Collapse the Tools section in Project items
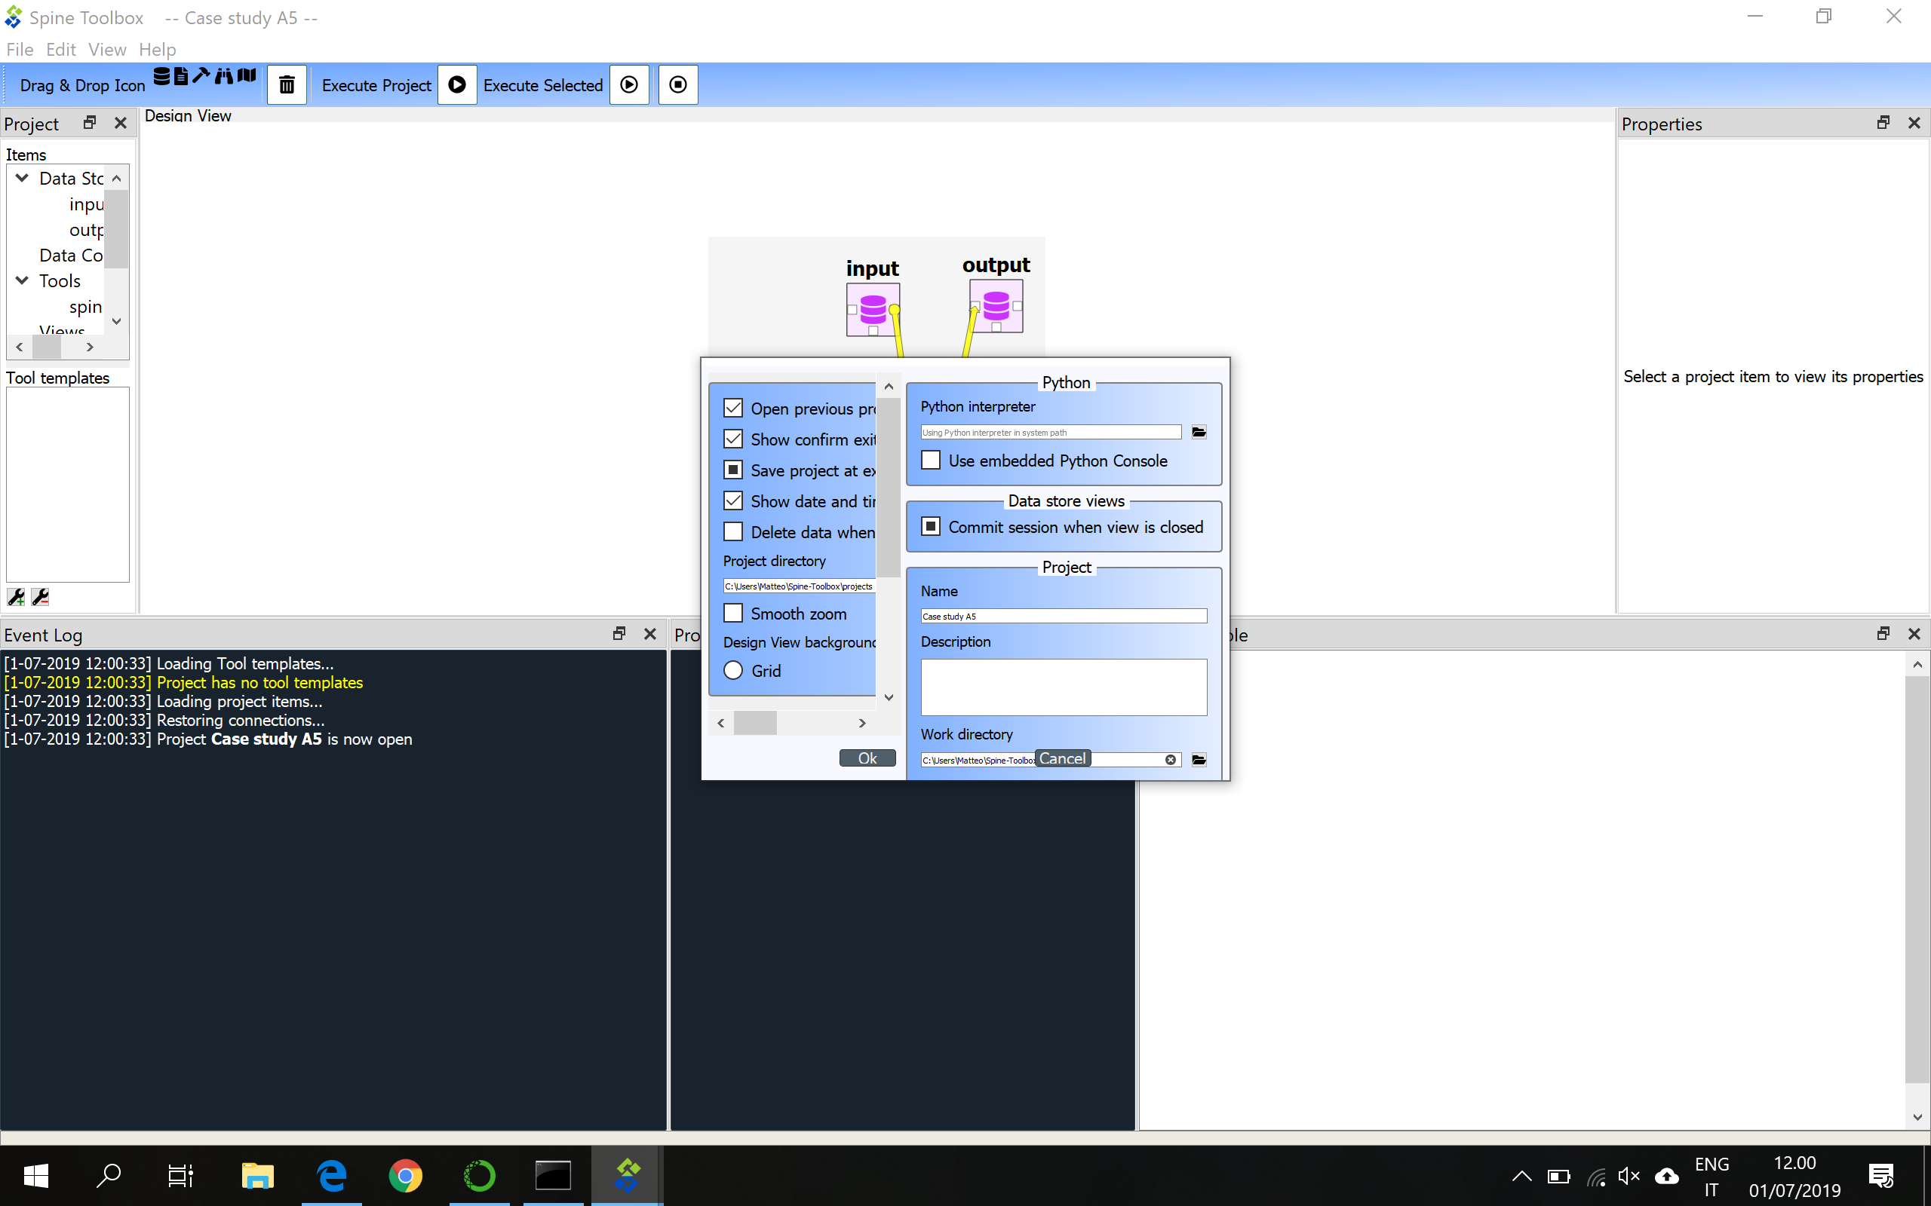The width and height of the screenshot is (1931, 1206). coord(22,280)
